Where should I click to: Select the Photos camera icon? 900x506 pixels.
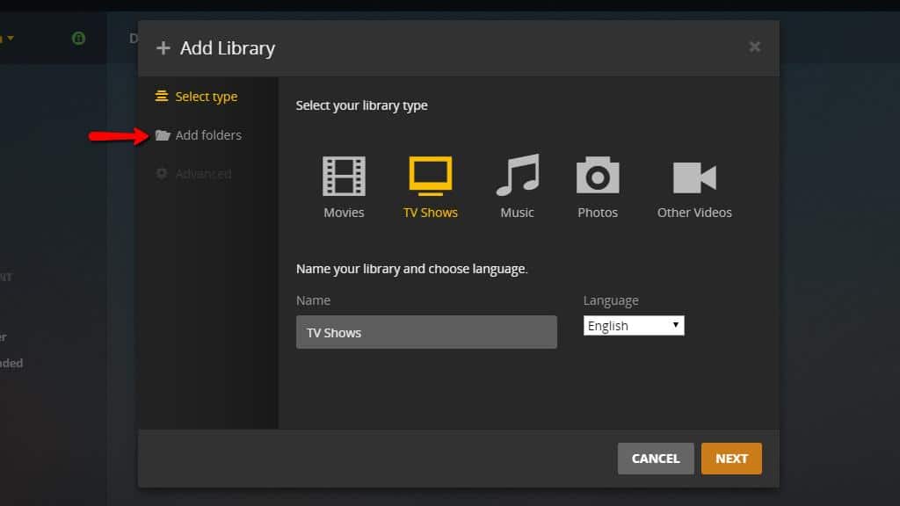pyautogui.click(x=598, y=176)
